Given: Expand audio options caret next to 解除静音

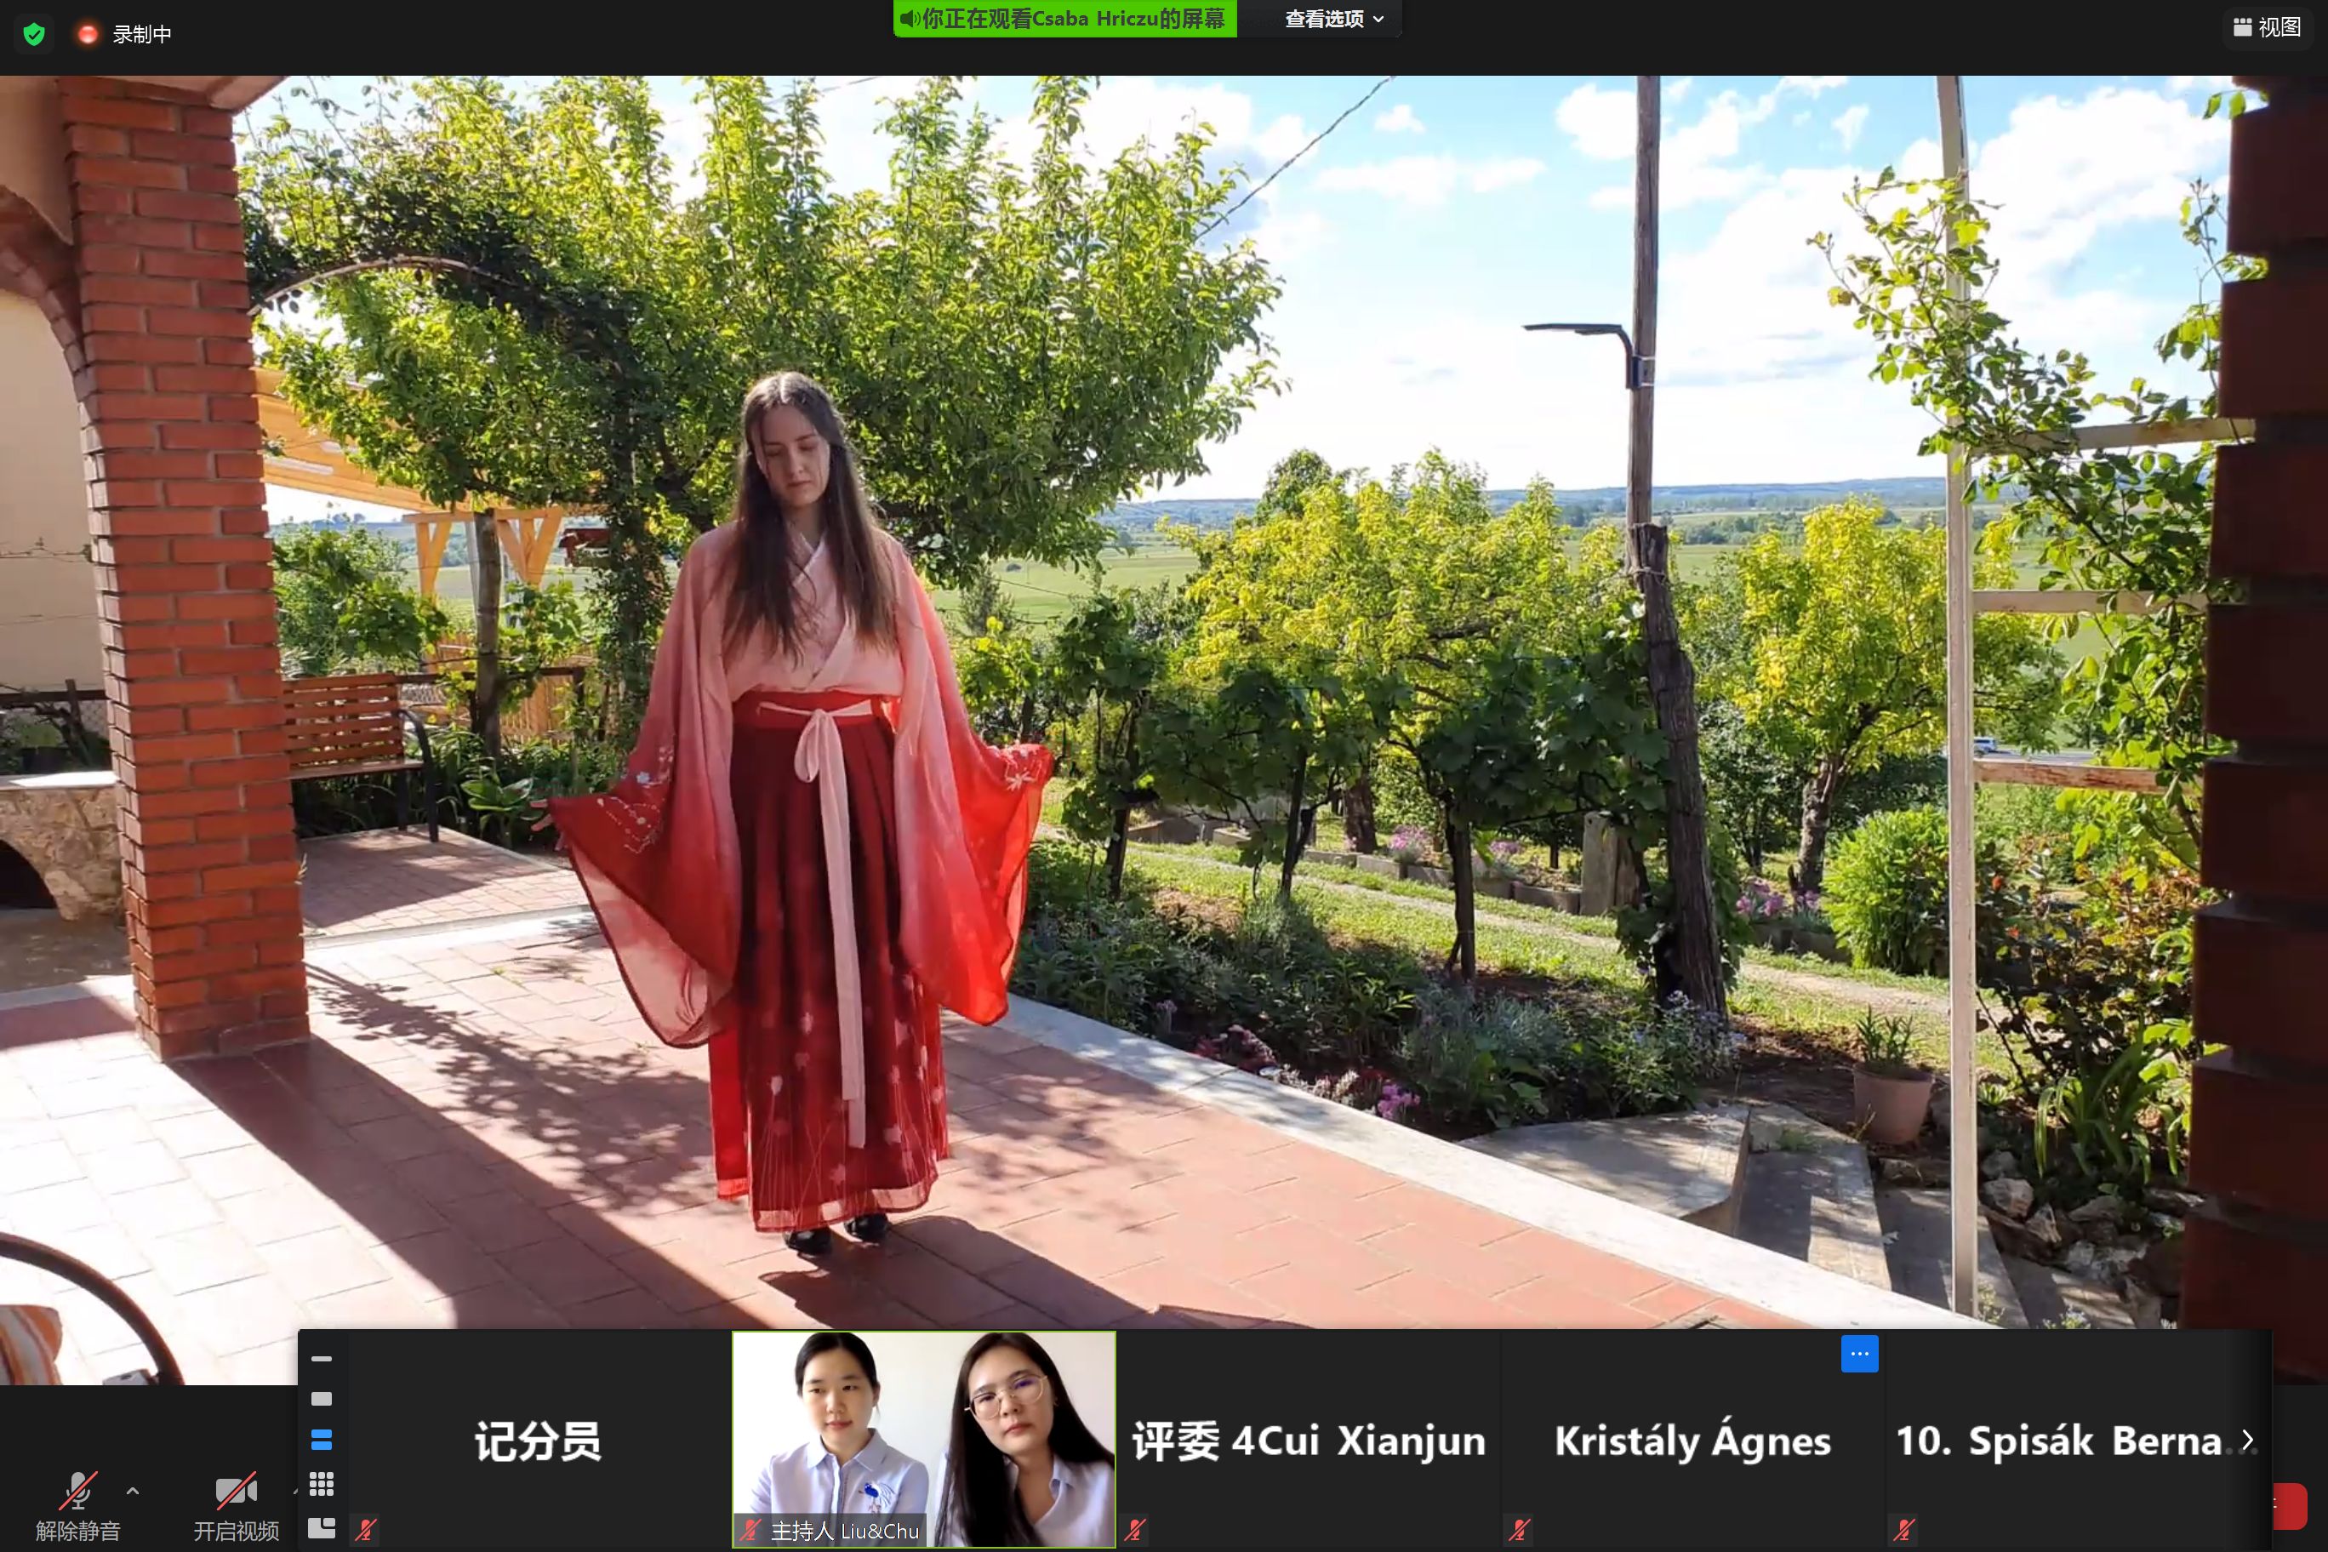Looking at the screenshot, I should 133,1491.
